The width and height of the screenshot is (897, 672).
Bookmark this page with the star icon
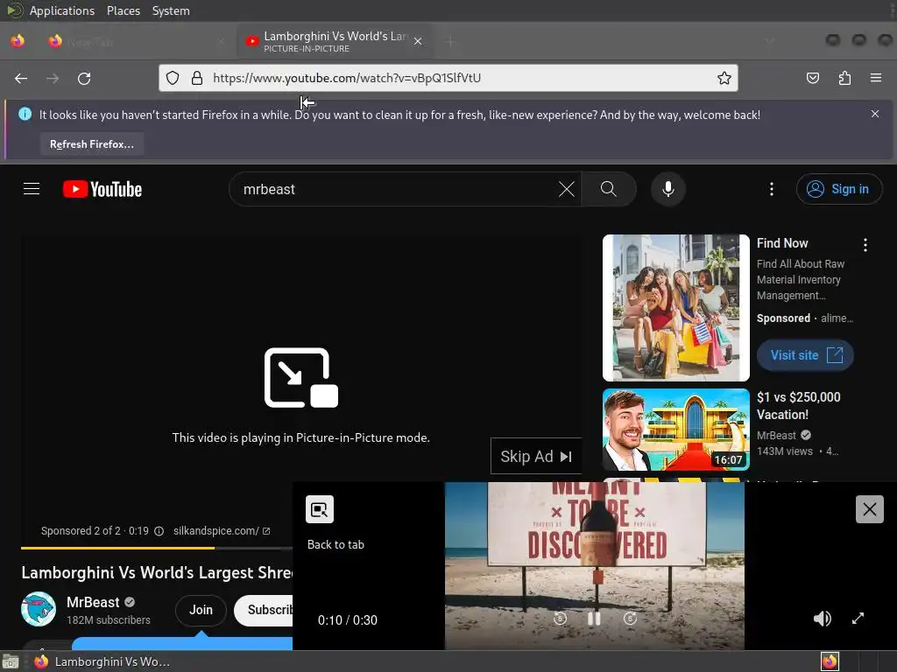[x=724, y=78]
